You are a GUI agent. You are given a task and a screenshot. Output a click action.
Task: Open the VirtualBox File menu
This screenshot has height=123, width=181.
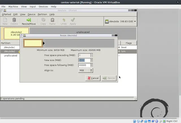[3, 6]
